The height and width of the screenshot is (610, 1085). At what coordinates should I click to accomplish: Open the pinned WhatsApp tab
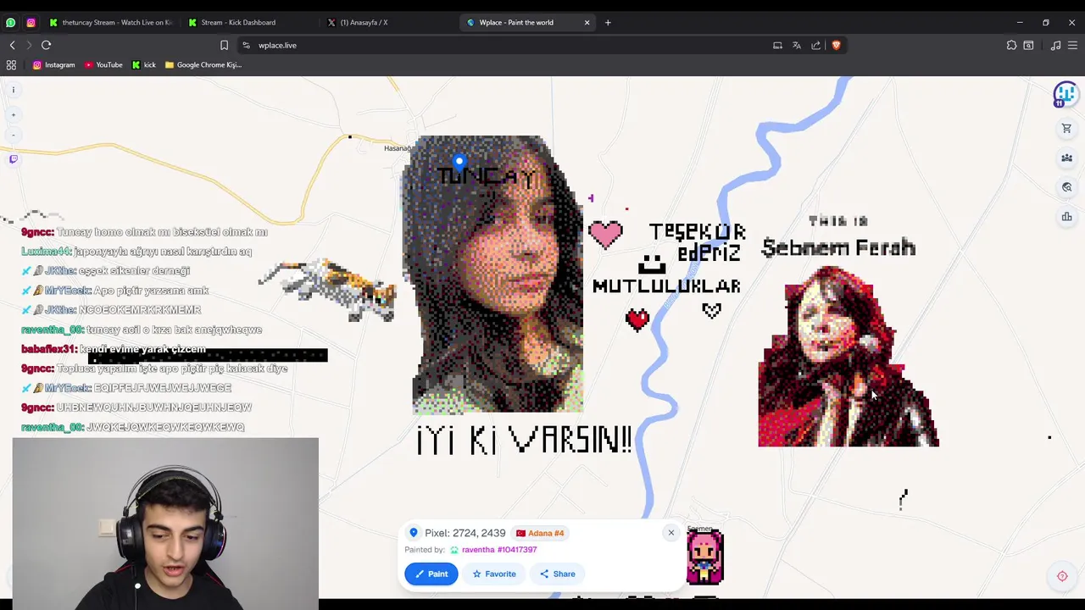coord(10,22)
